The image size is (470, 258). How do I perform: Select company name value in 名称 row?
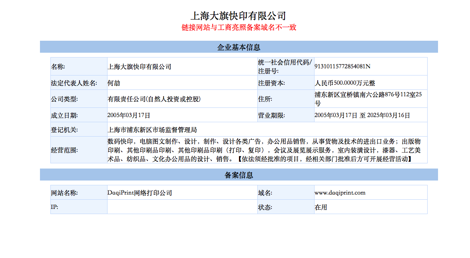click(x=139, y=67)
